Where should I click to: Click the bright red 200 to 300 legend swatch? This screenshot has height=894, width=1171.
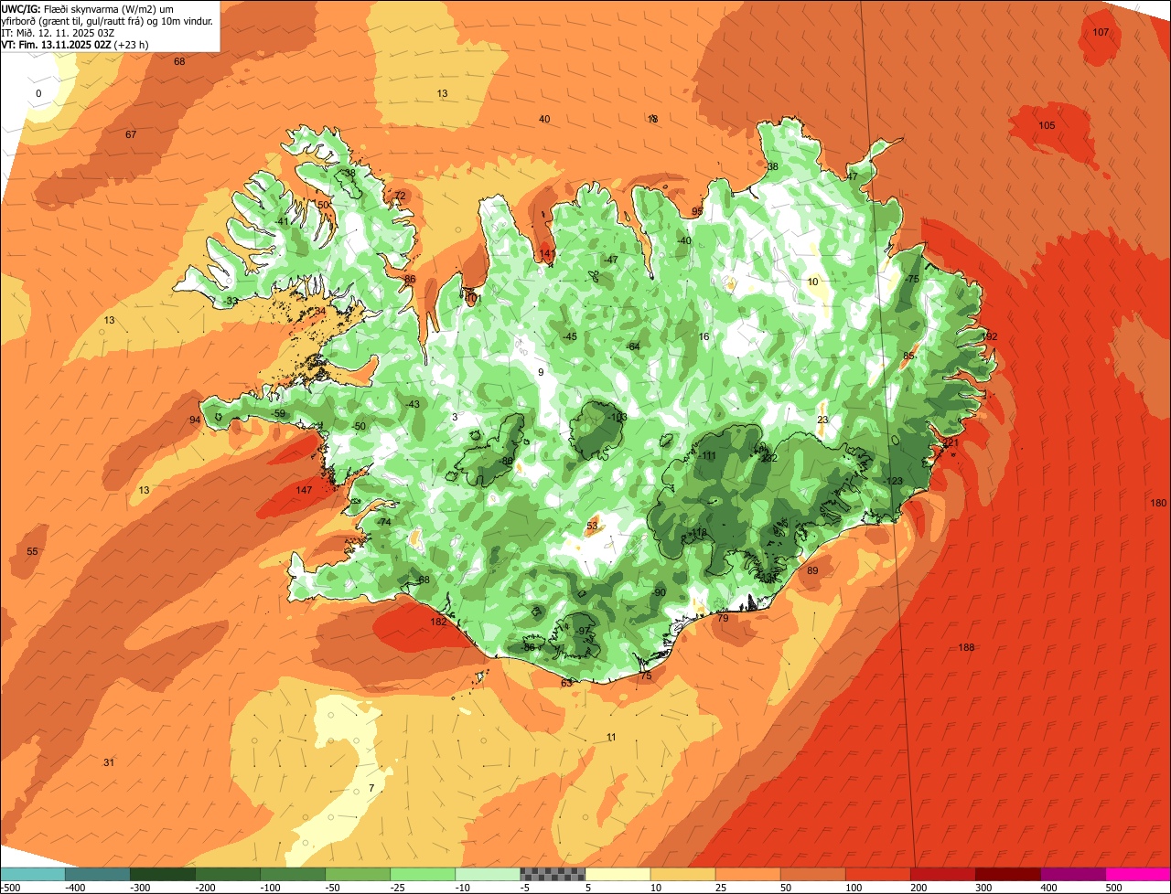pyautogui.click(x=943, y=874)
